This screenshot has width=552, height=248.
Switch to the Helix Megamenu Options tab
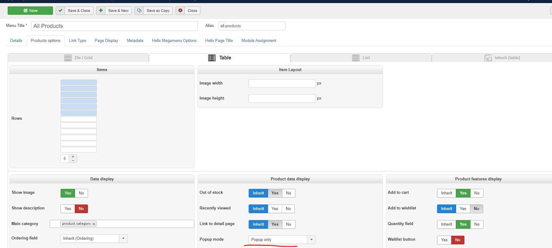pyautogui.click(x=174, y=41)
